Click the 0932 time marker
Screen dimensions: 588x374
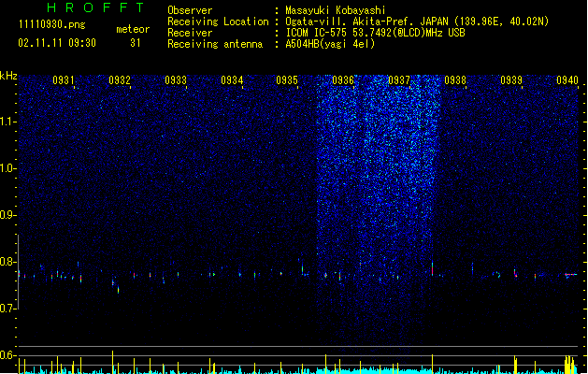(x=120, y=80)
